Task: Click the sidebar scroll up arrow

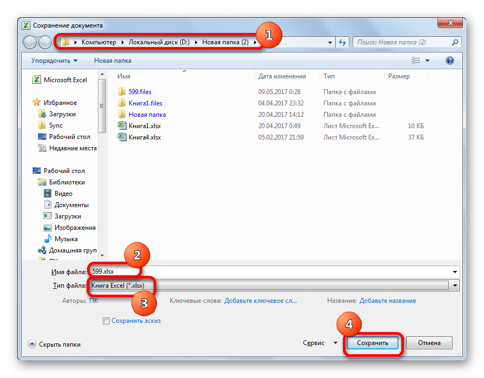Action: tap(102, 75)
